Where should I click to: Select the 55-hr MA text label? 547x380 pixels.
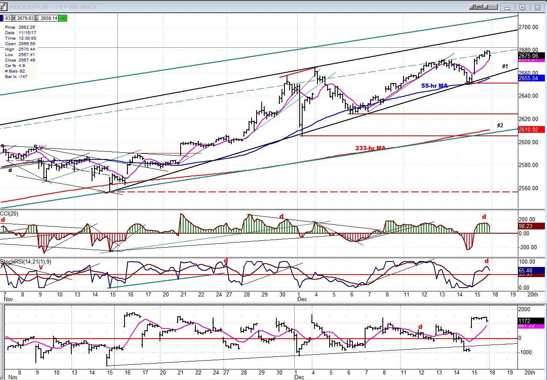pyautogui.click(x=434, y=86)
